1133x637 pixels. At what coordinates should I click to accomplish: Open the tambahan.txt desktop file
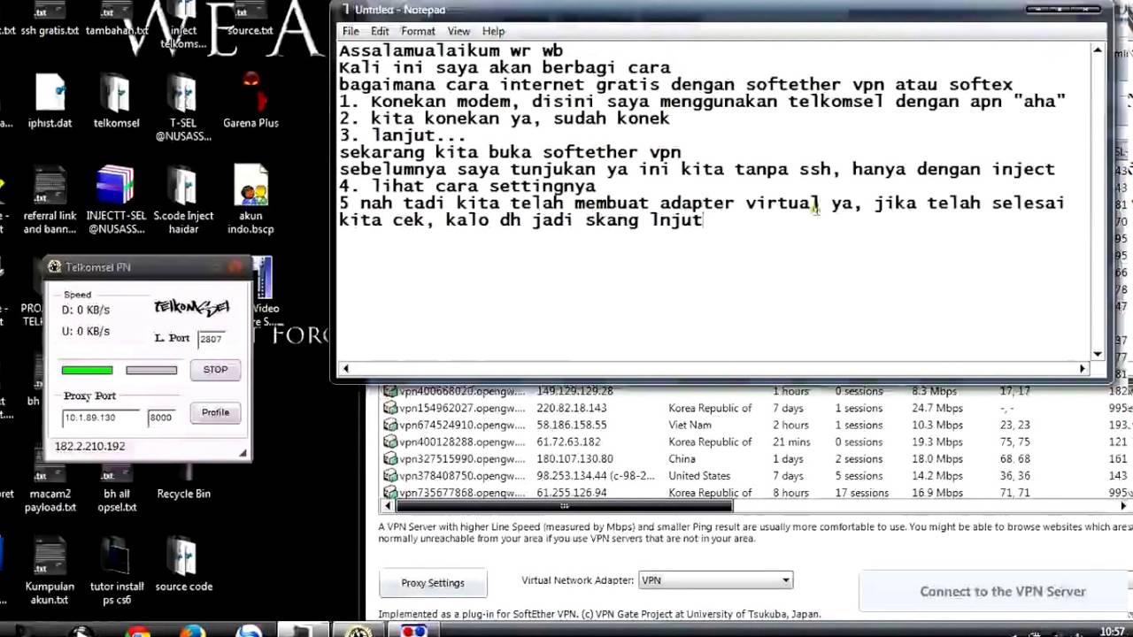(117, 19)
